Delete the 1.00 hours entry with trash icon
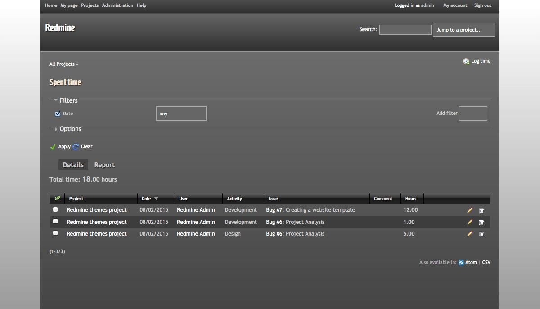 [x=481, y=222]
